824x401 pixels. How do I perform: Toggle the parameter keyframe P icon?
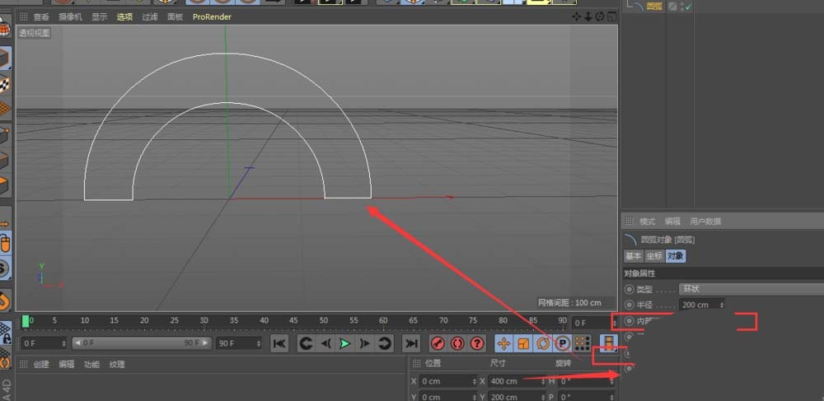[563, 343]
